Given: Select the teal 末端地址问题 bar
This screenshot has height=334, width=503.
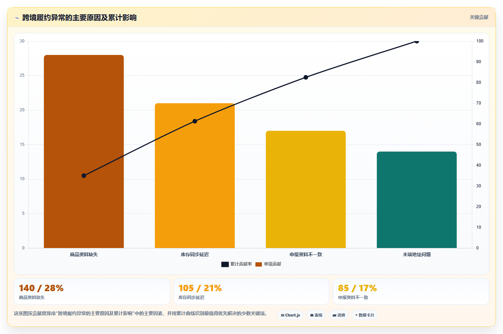Looking at the screenshot, I should point(417,200).
